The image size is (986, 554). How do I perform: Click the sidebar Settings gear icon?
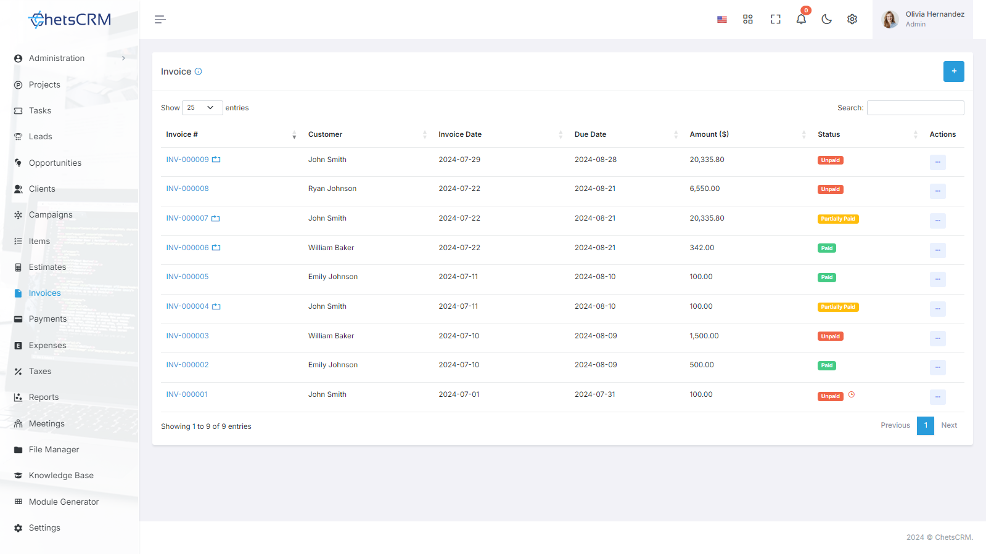18,528
